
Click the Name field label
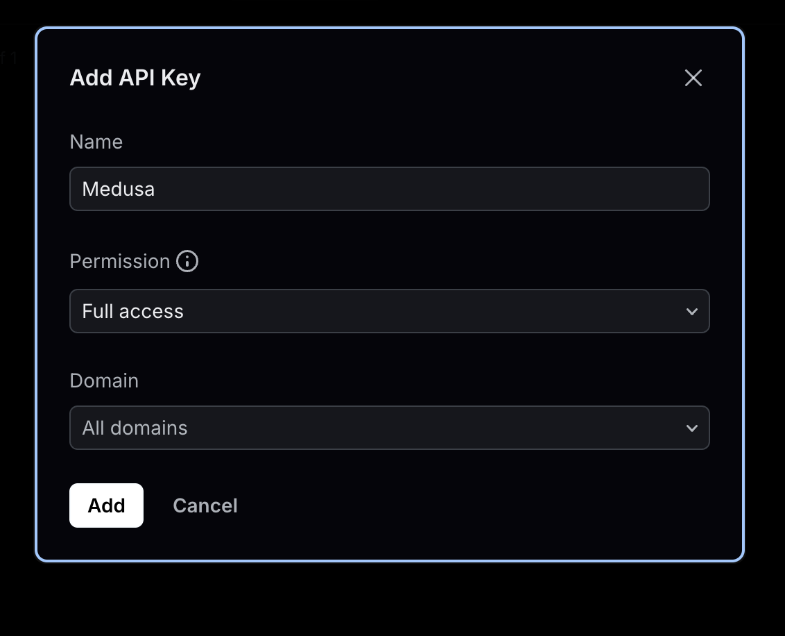pos(96,142)
